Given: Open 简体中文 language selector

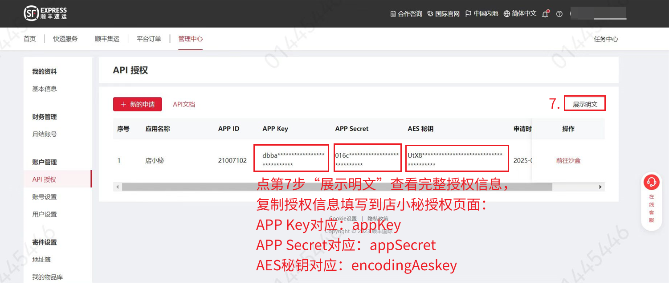Looking at the screenshot, I should pyautogui.click(x=520, y=14).
